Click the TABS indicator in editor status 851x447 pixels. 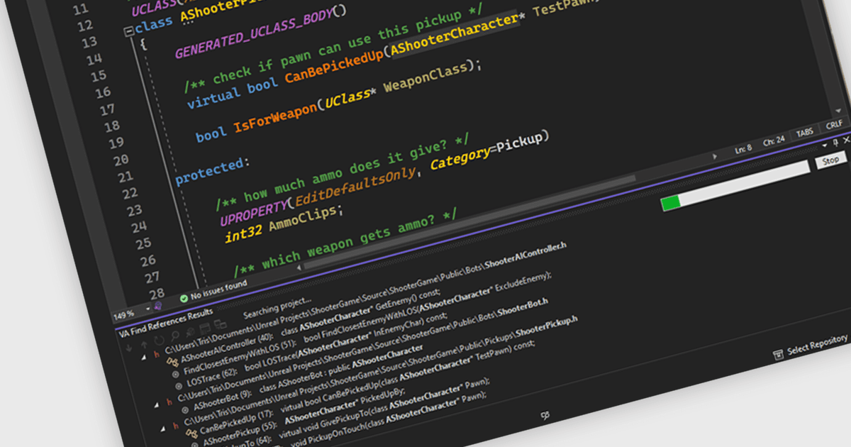tap(805, 134)
